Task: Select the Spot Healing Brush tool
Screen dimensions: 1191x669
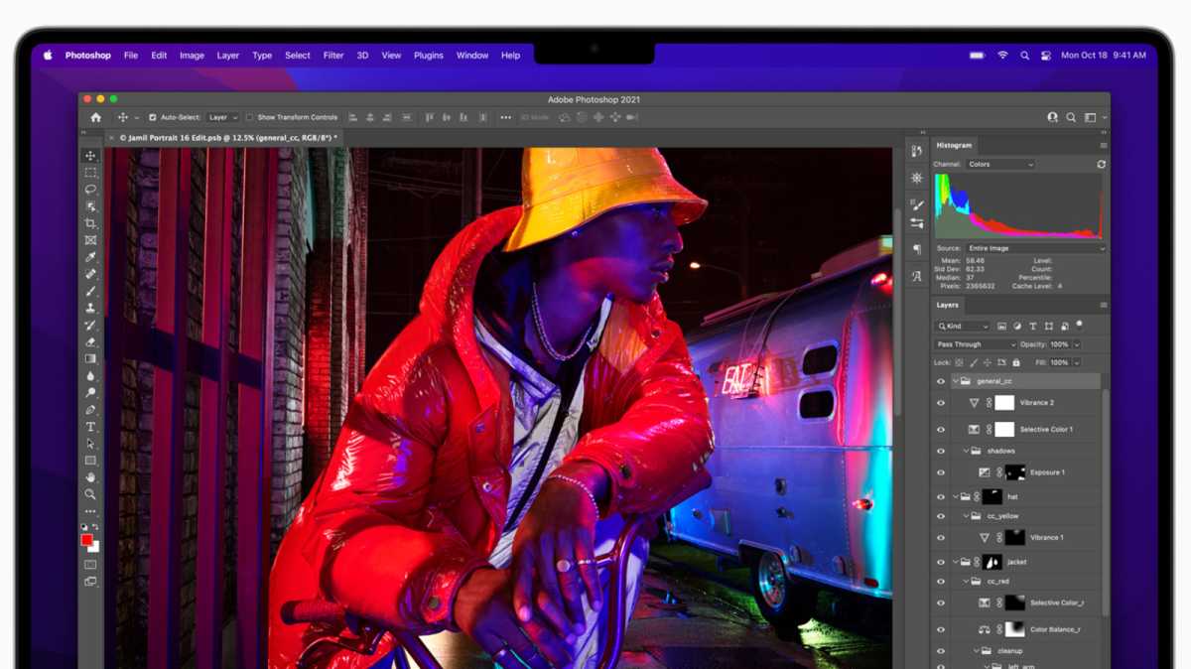Action: 90,274
